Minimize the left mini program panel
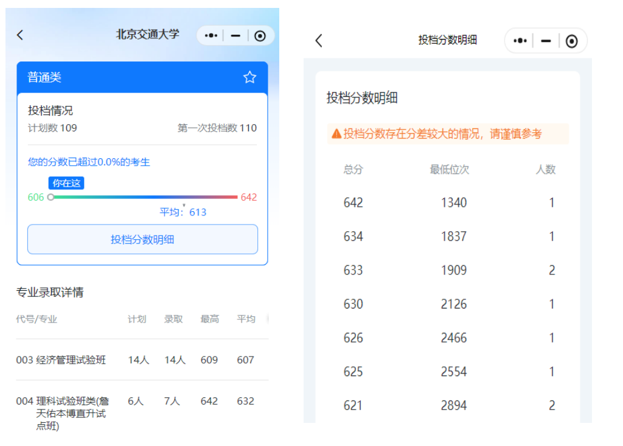Screen dimensions: 623x446 click(235, 36)
